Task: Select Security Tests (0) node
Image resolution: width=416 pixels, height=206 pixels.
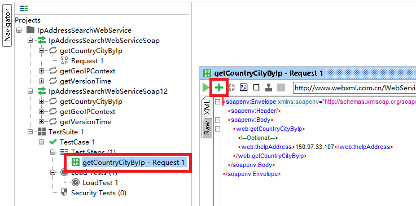Action: [x=99, y=193]
